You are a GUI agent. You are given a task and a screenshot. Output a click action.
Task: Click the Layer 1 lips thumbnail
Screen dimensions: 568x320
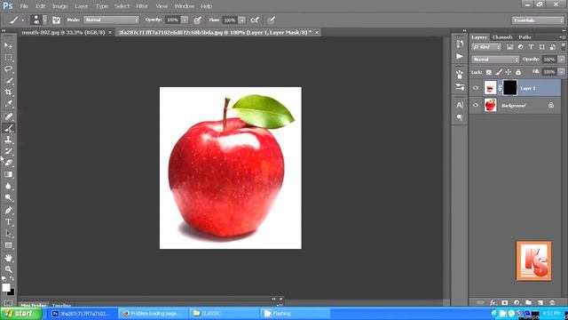click(x=490, y=88)
